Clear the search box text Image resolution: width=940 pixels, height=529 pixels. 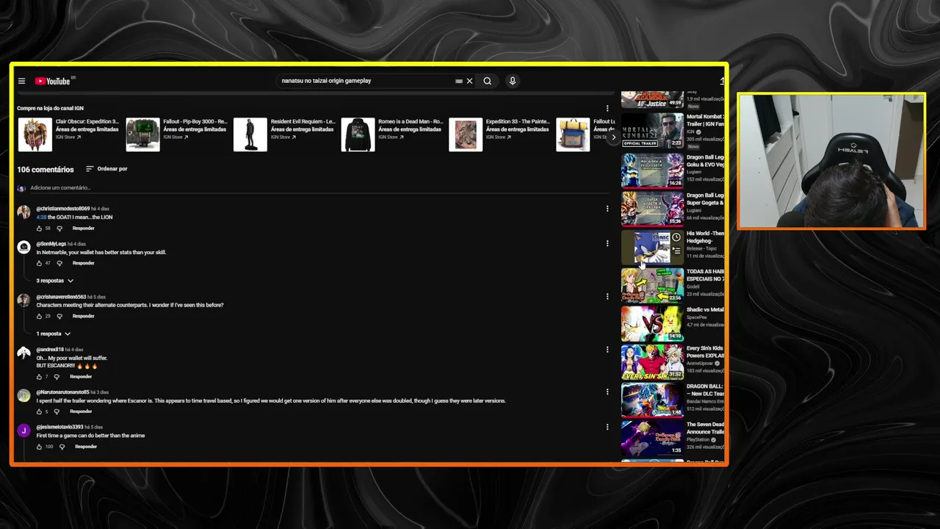coord(469,81)
